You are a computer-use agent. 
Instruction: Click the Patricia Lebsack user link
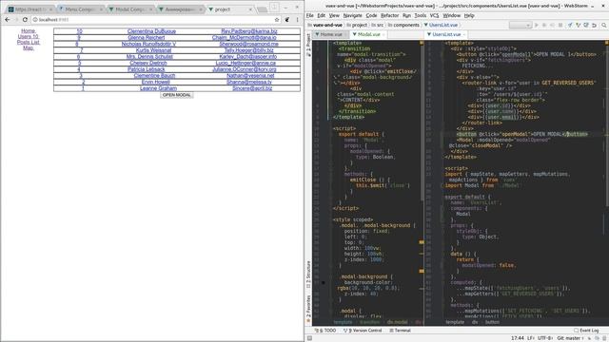(x=146, y=69)
